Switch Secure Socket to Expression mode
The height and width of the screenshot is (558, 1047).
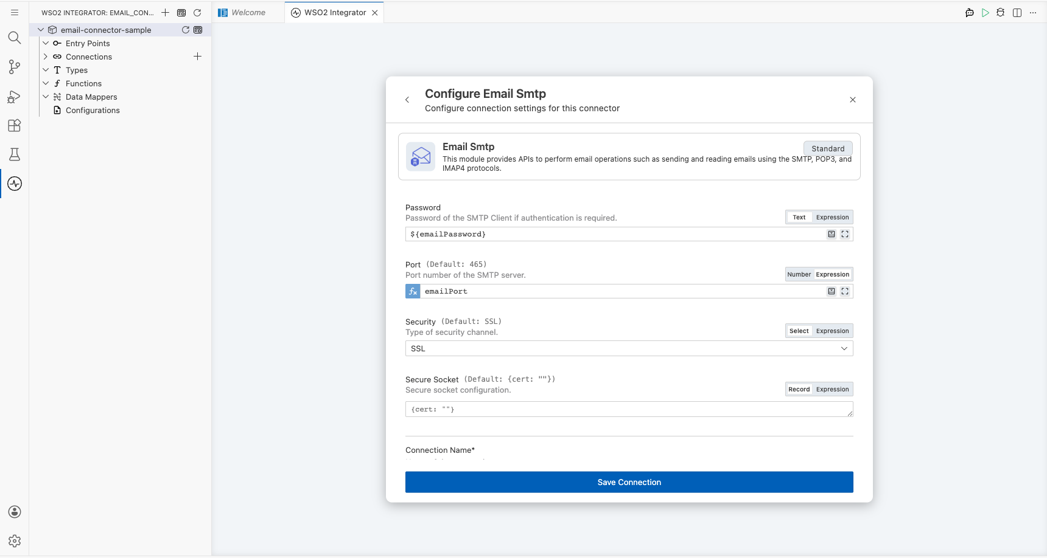click(x=832, y=389)
